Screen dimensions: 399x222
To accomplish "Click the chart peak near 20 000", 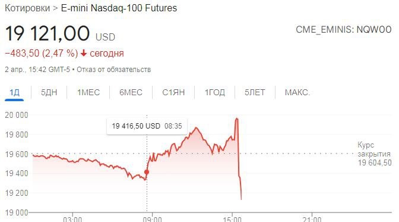I will tap(237, 119).
